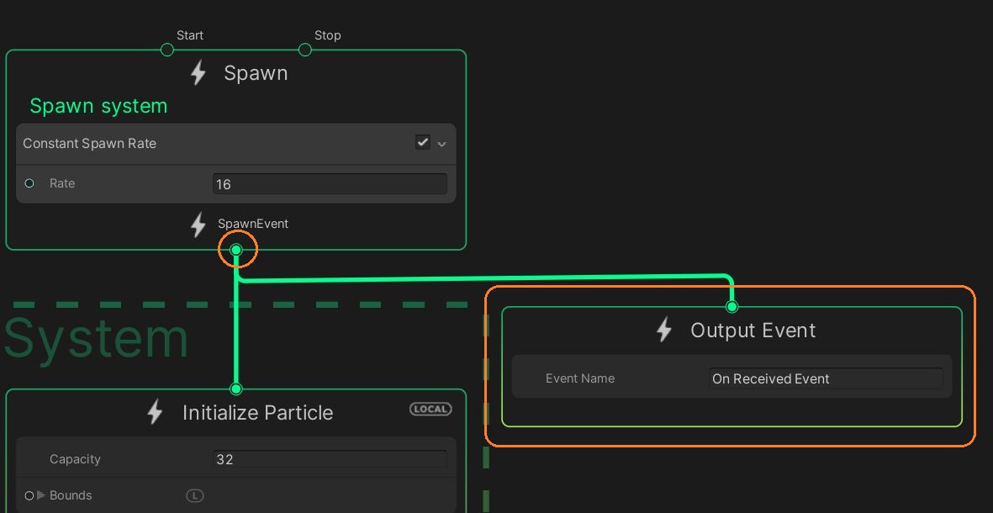Collapse the Constant Spawn Rate block chevron
Screen dimensions: 993x513
442,144
